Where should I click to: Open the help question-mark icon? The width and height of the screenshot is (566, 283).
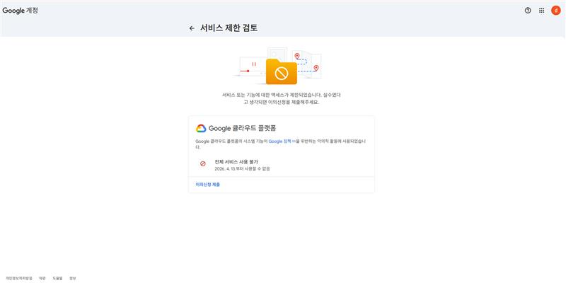pos(528,11)
